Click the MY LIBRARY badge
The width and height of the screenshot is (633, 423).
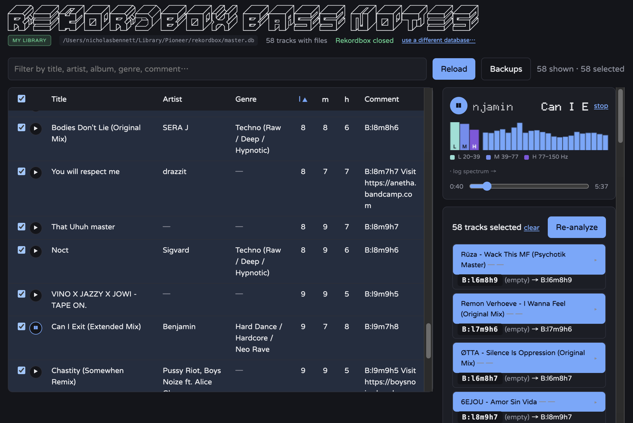pos(29,40)
